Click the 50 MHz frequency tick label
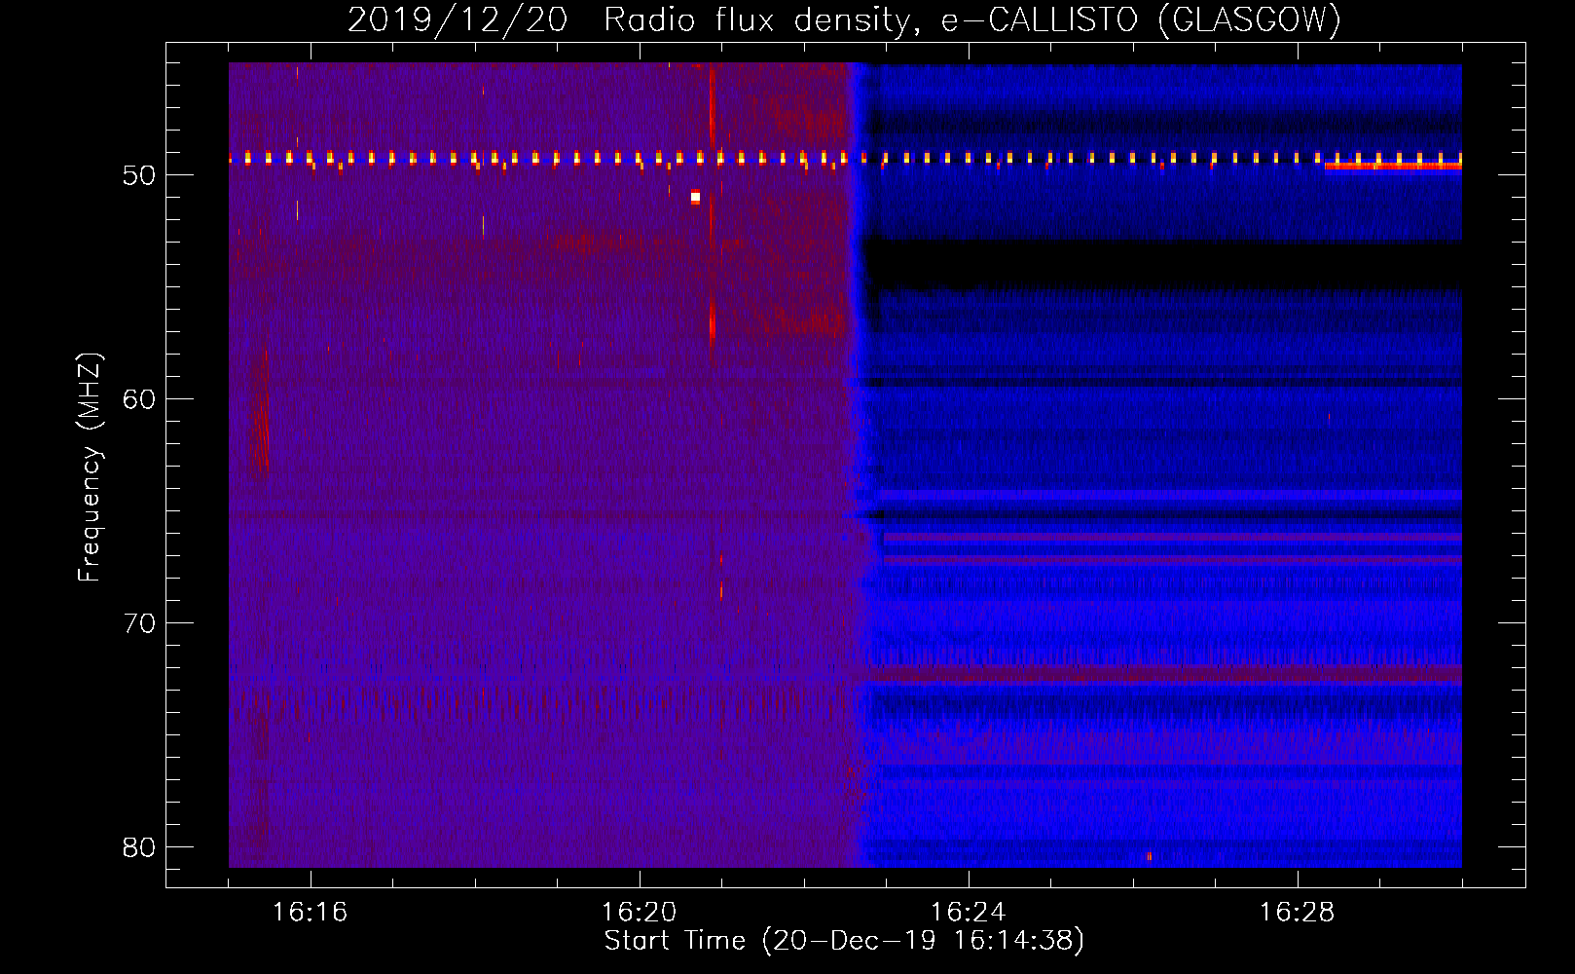1575x974 pixels. 139,176
